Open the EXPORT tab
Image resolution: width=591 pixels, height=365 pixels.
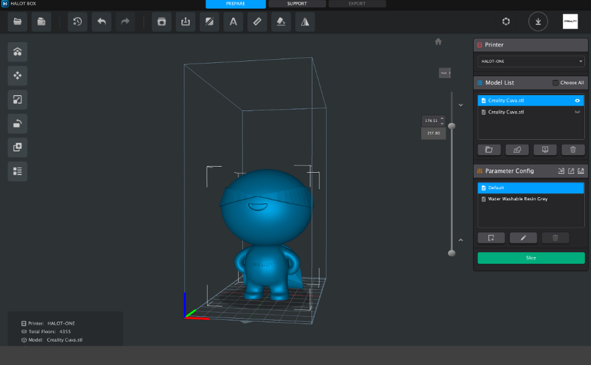(x=356, y=3)
